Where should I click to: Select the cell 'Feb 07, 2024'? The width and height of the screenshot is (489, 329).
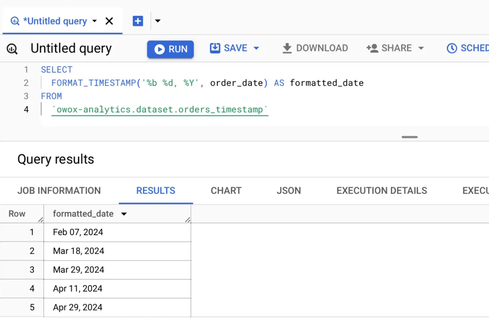coord(117,232)
